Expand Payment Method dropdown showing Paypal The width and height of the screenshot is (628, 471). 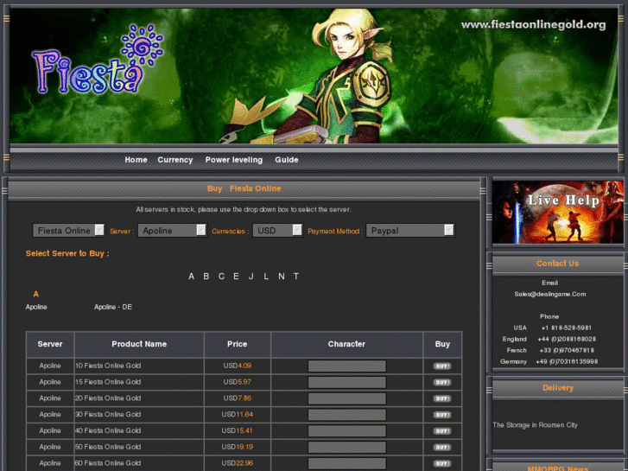coord(410,231)
